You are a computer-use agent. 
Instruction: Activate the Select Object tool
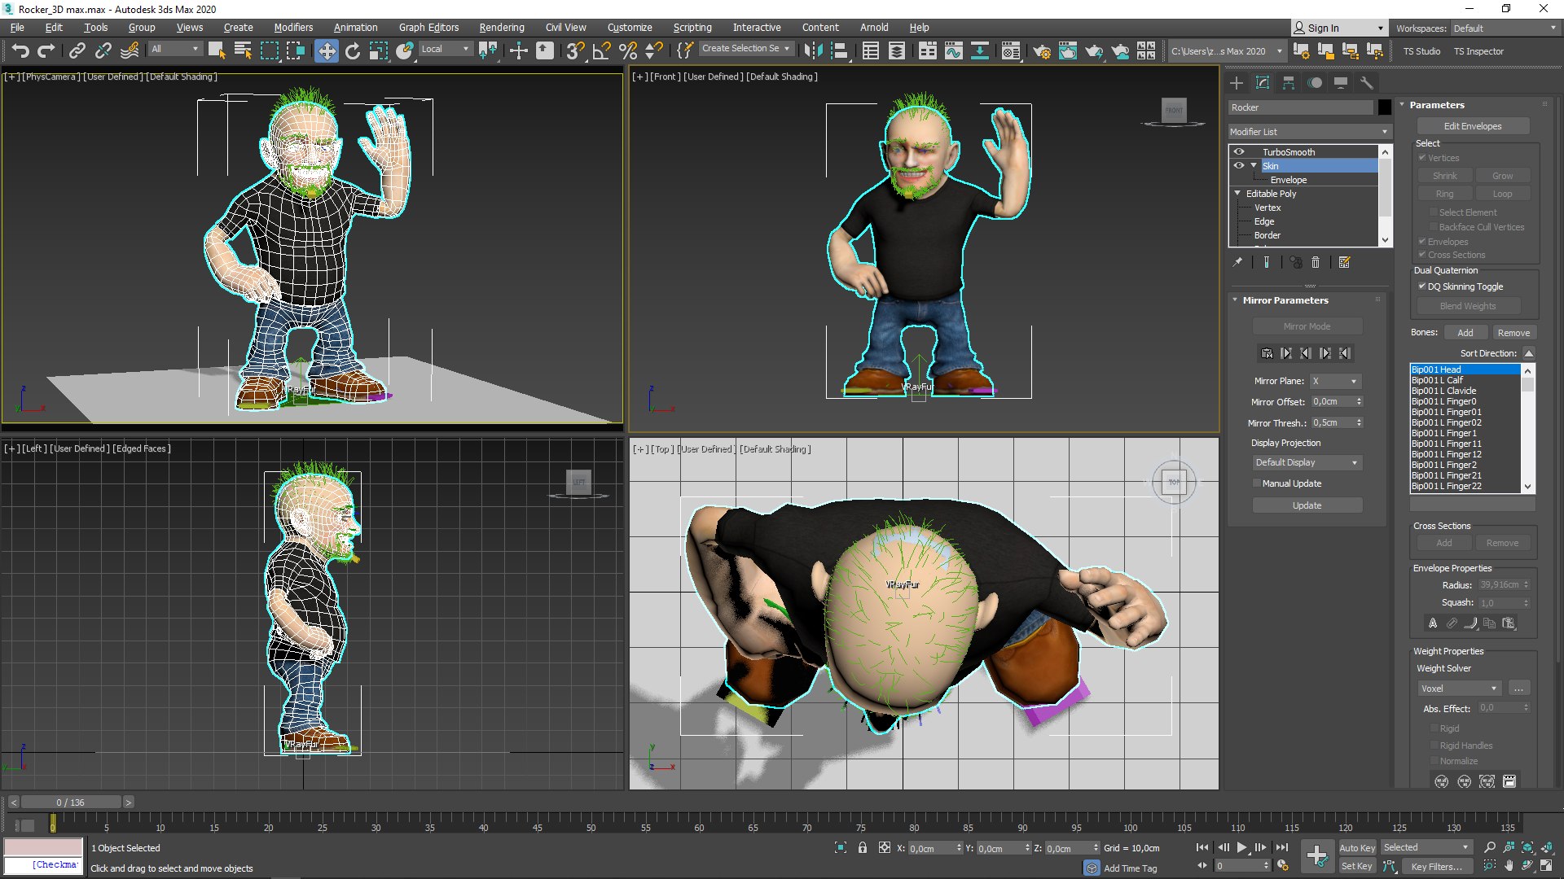point(217,50)
